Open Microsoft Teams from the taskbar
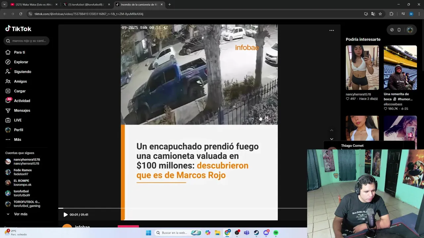Image resolution: width=424 pixels, height=238 pixels. 246,233
